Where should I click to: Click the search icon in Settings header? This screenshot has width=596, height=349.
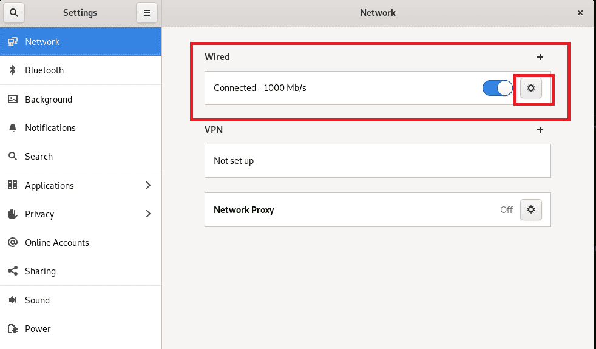(x=15, y=13)
